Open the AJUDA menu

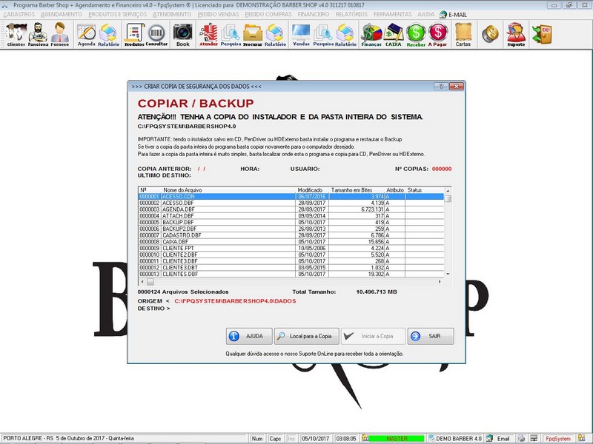(425, 14)
